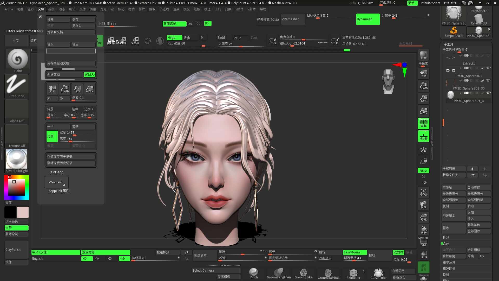Image resolution: width=499 pixels, height=281 pixels.
Task: Open the Z插件 (ZPlugin) menu
Action: 239,9
